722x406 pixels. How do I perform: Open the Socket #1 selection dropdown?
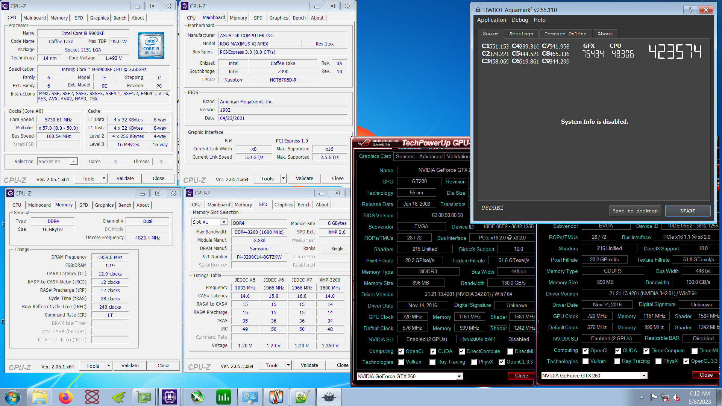point(58,161)
